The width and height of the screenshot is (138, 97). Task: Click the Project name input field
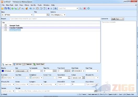tap(55, 19)
